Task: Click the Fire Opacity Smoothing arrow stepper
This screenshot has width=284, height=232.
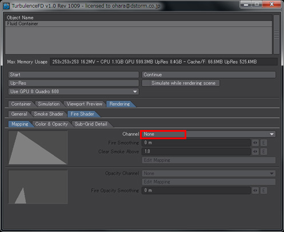Action: (x=255, y=191)
